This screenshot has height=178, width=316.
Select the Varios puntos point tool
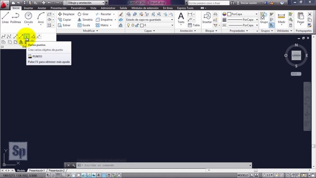pyautogui.click(x=26, y=37)
